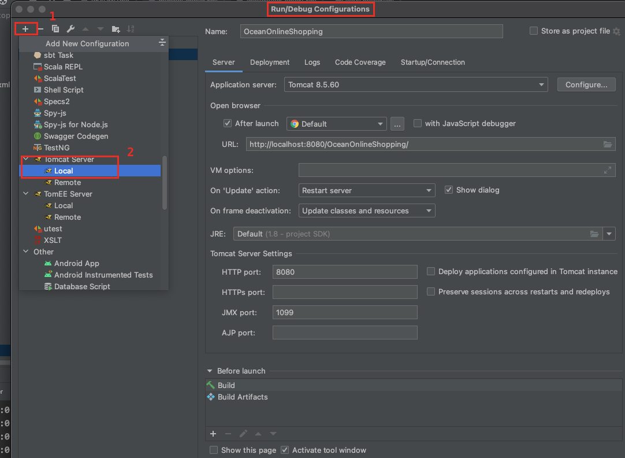Click the gear icon beside Store as project file
The width and height of the screenshot is (625, 458).
[616, 31]
